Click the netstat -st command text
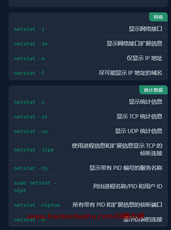The height and width of the screenshot is (230, 171). click(x=31, y=117)
